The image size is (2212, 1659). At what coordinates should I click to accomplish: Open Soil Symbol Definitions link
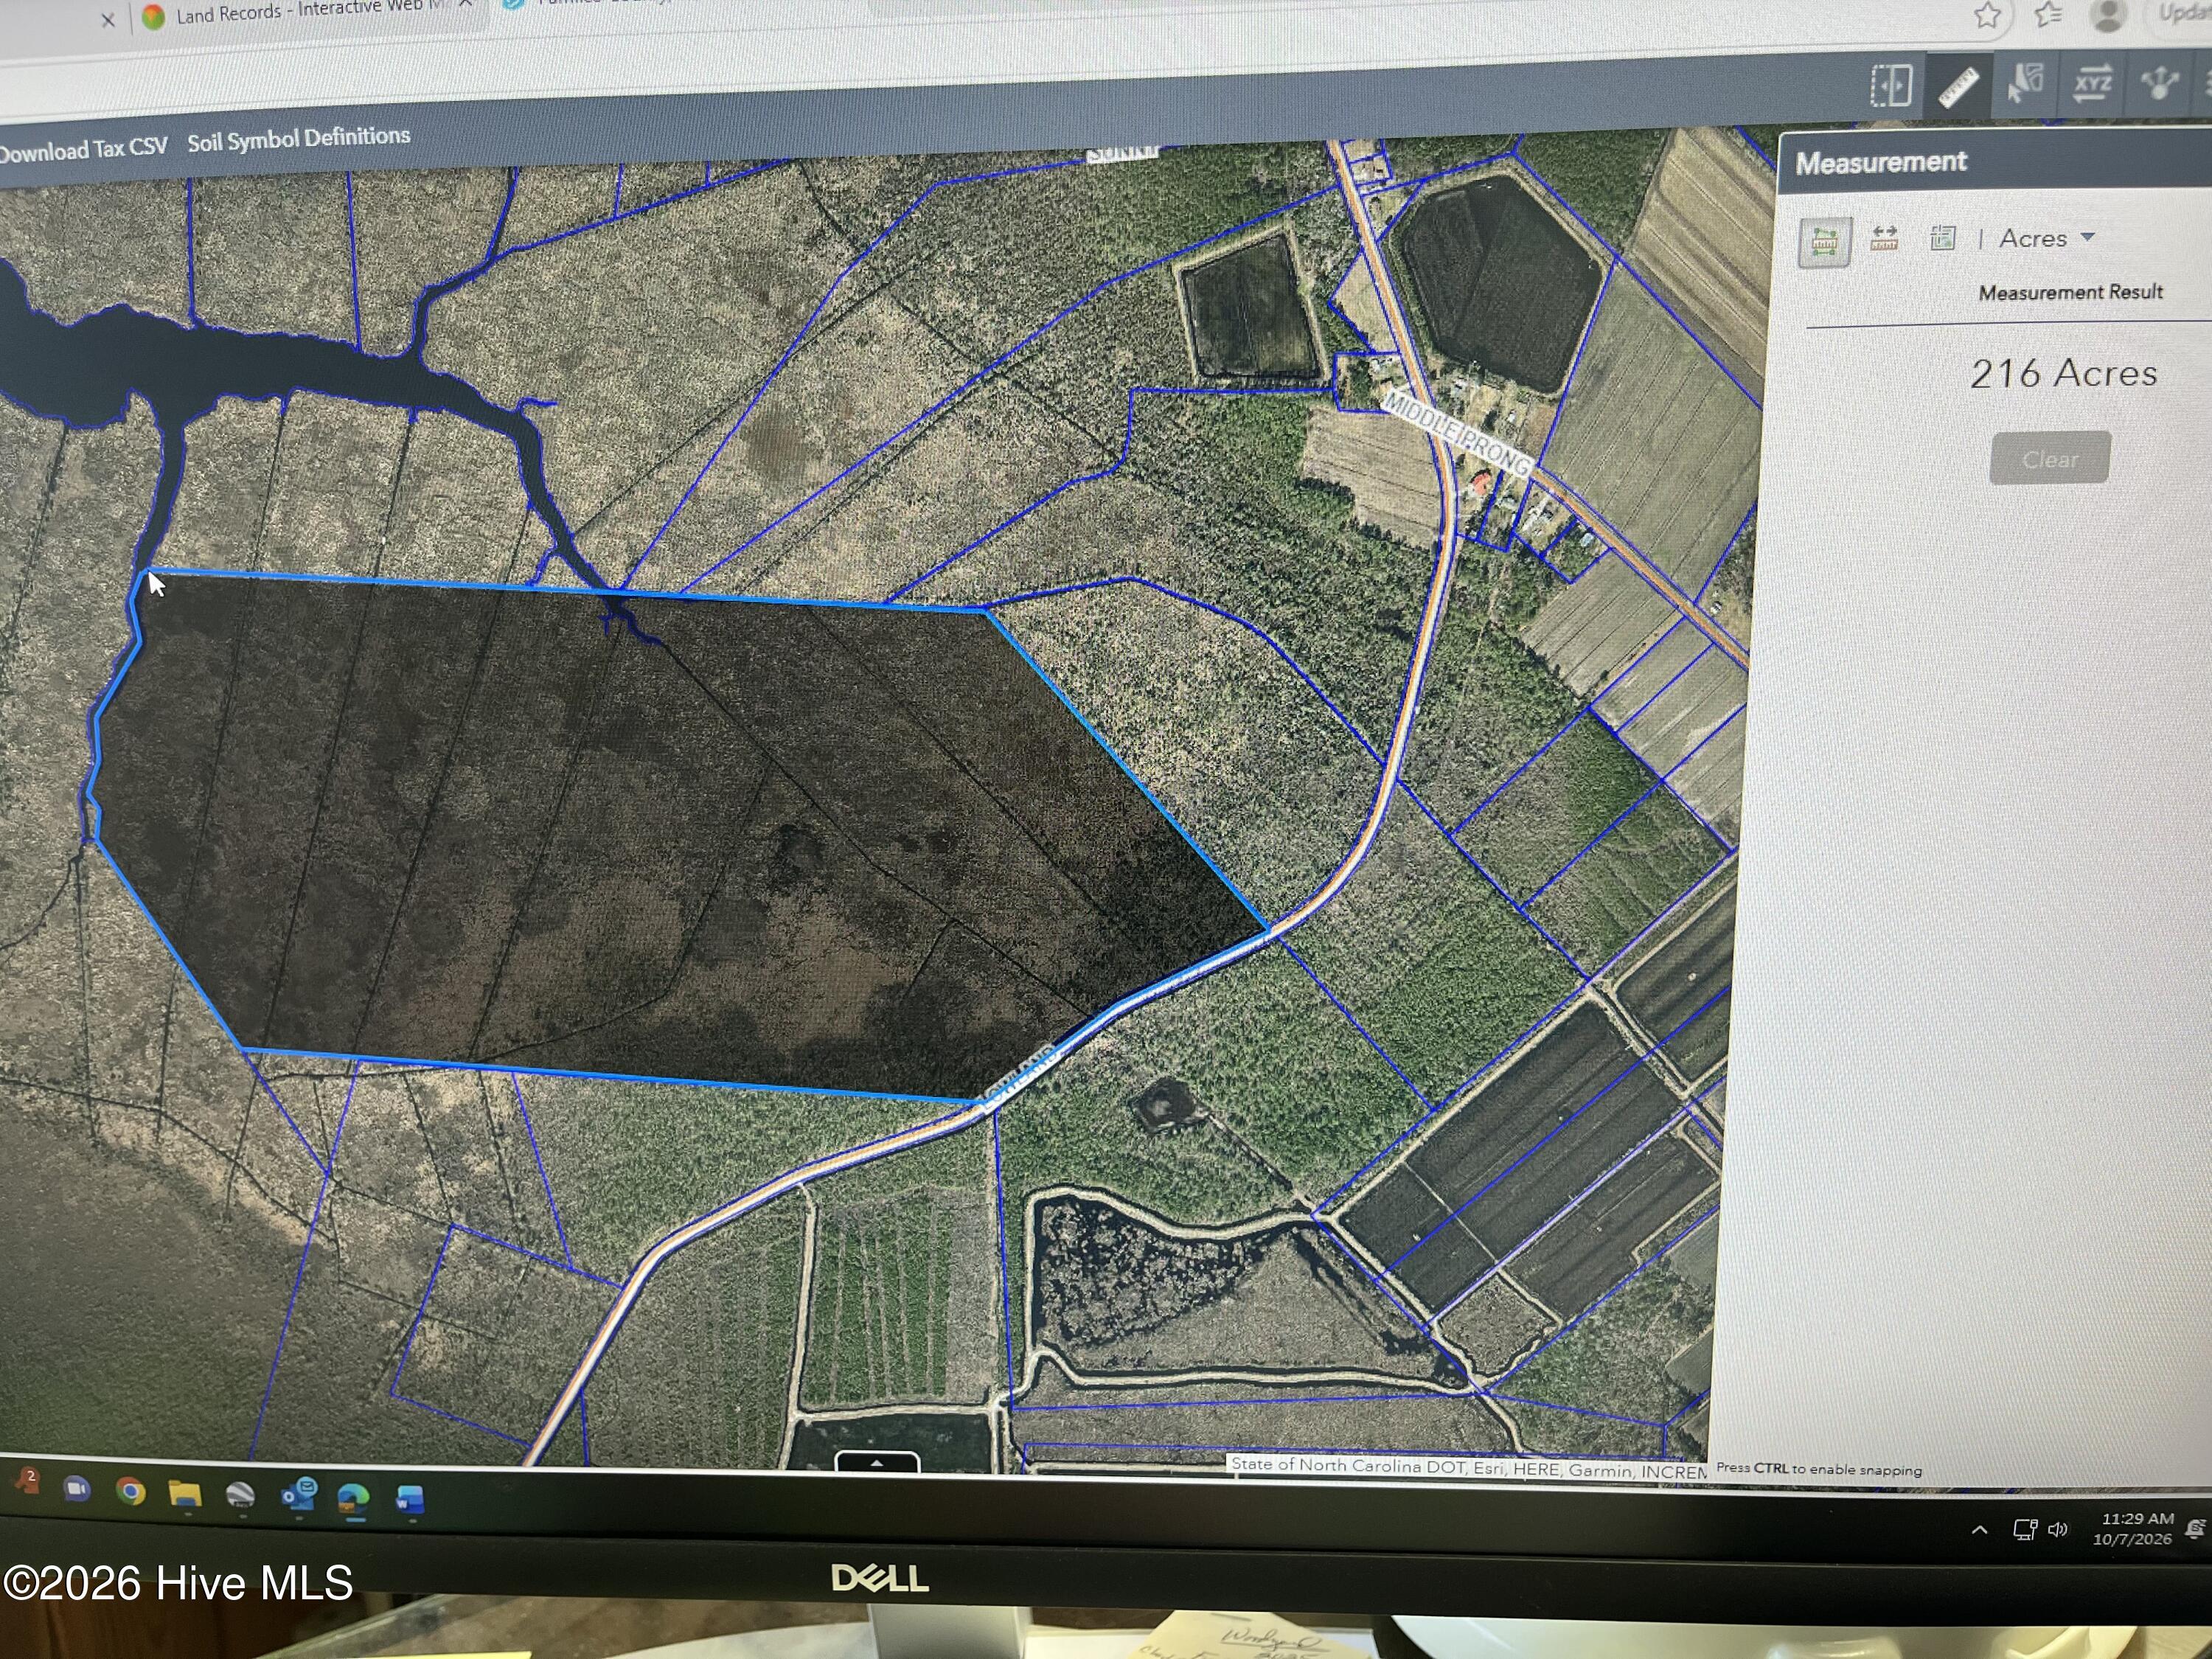(298, 138)
